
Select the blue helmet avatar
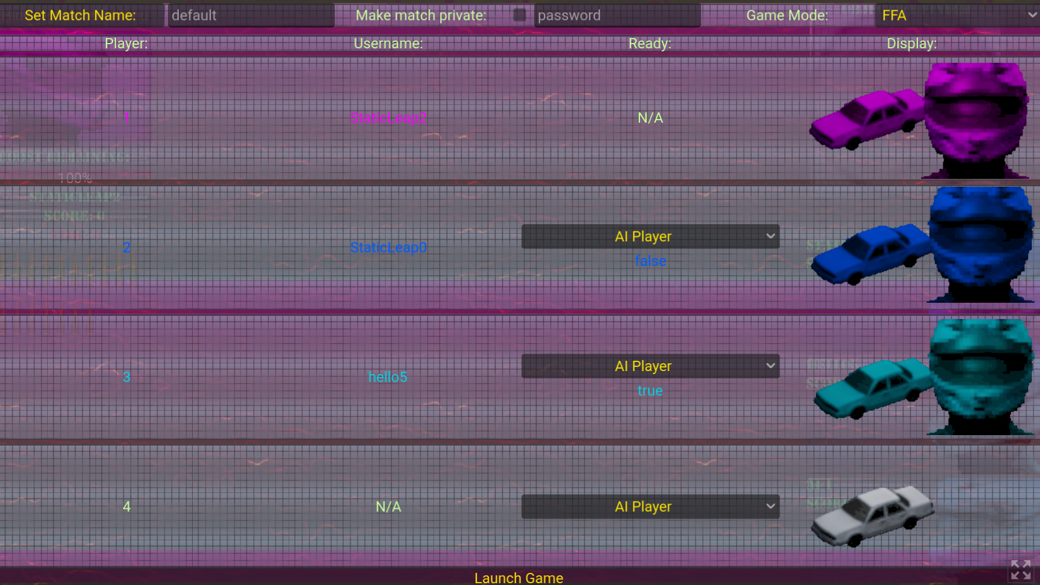point(980,245)
